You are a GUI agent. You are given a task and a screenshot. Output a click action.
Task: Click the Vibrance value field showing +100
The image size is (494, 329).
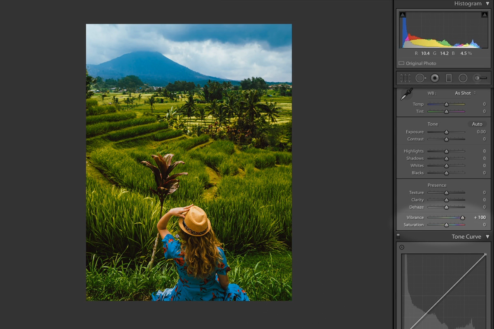point(480,218)
